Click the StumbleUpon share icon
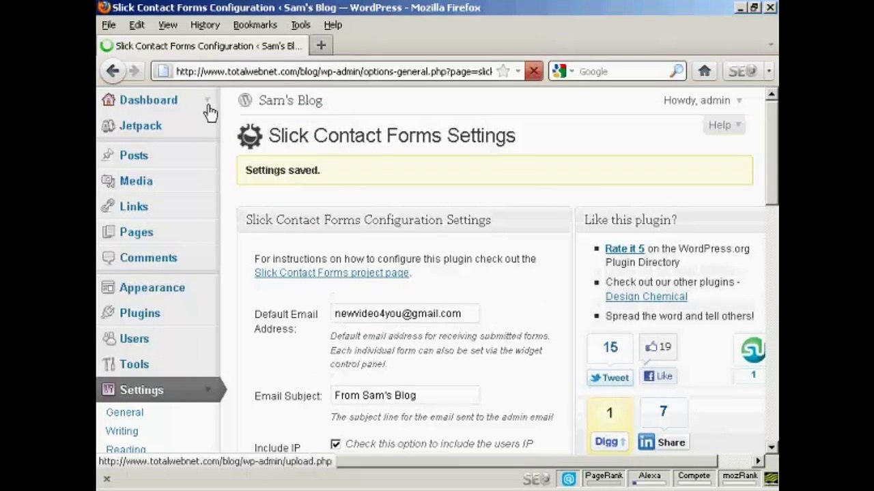 (x=753, y=350)
